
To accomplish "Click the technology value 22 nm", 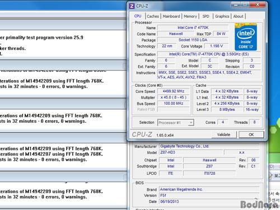I will (x=167, y=46).
